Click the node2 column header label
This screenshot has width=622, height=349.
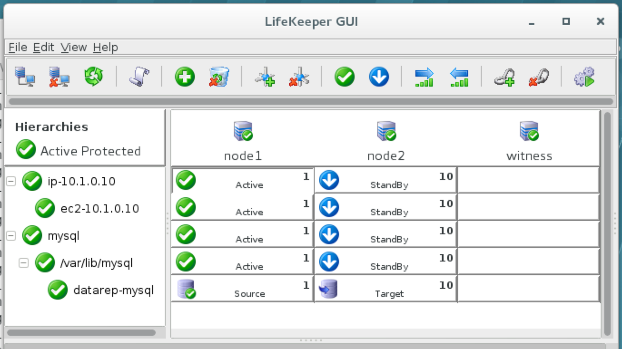click(x=386, y=156)
